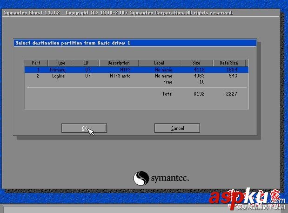The height and width of the screenshot is (213, 288).
Task: Click the Size column header
Action: 196,63
